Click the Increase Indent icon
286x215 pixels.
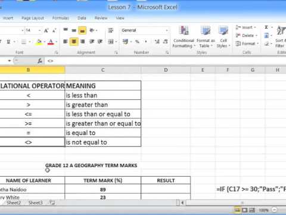click(100, 41)
